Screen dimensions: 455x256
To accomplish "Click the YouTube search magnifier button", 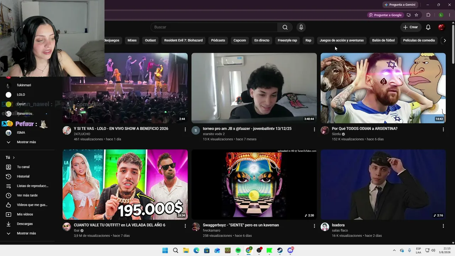I will [285, 27].
